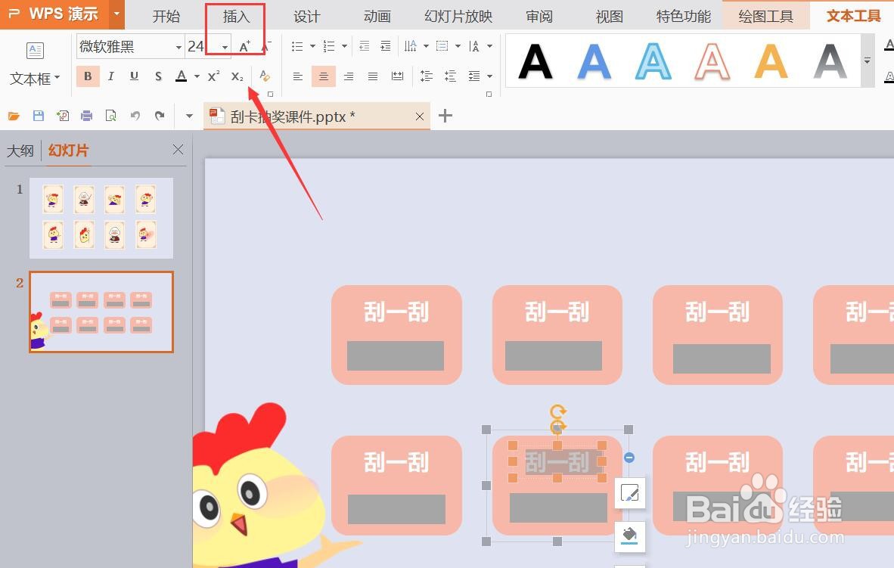Apply light blue outline text style
This screenshot has width=894, height=568.
coord(653,61)
